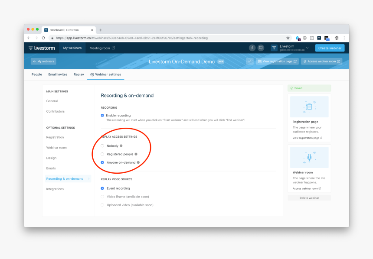Select the Uploaded video radio option
This screenshot has width=373, height=259.
pyautogui.click(x=102, y=205)
